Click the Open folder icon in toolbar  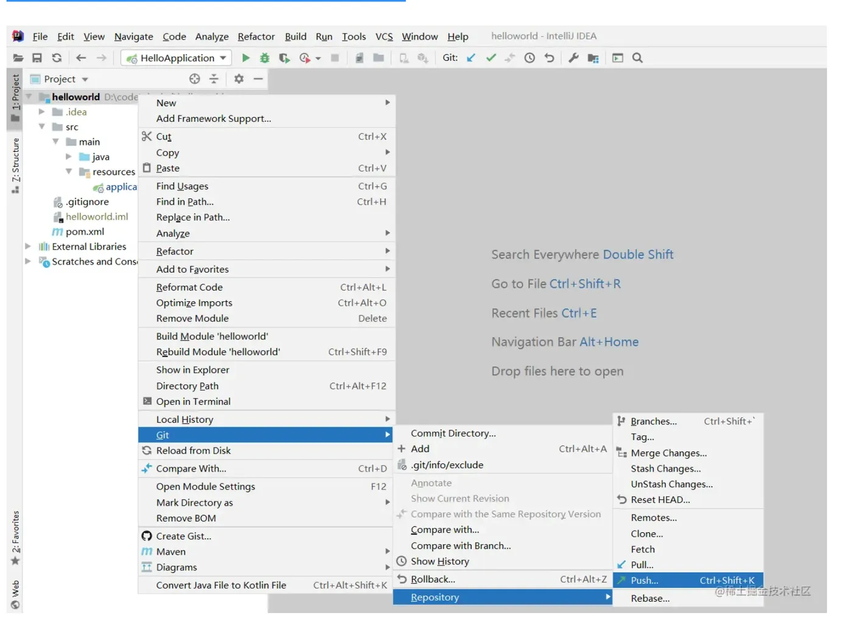point(18,58)
